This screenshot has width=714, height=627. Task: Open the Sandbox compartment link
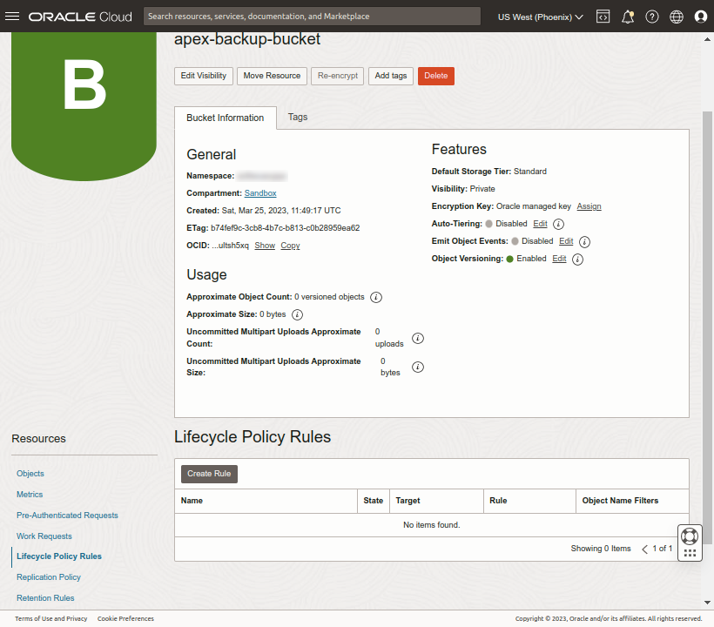click(x=260, y=192)
